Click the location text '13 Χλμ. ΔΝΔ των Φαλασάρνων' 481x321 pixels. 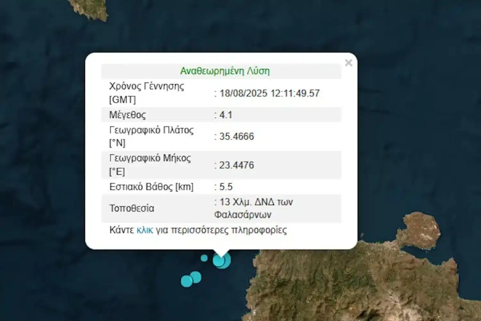pyautogui.click(x=253, y=208)
